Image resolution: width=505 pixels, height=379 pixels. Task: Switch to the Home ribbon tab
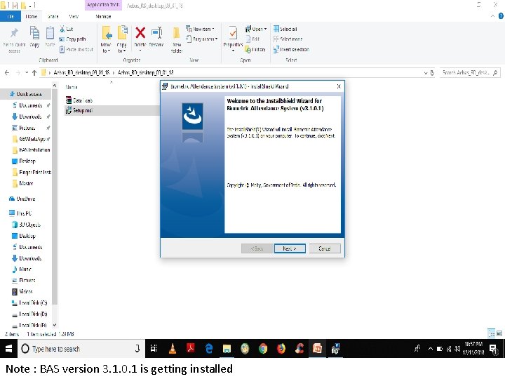pyautogui.click(x=32, y=16)
